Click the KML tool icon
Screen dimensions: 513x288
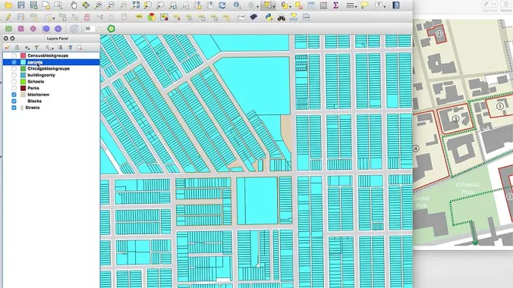pyautogui.click(x=294, y=17)
